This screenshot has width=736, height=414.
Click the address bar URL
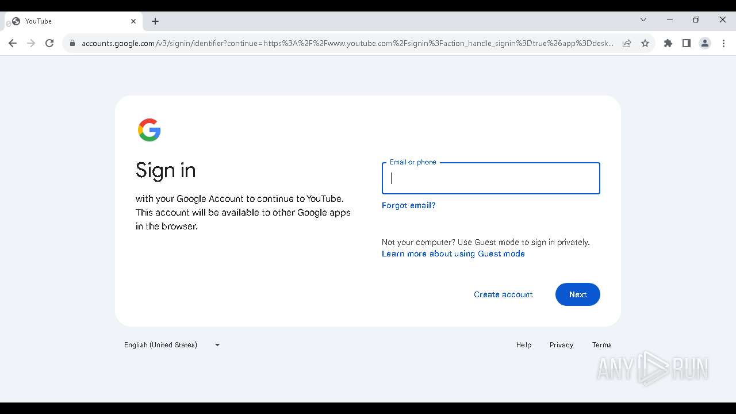coord(347,43)
